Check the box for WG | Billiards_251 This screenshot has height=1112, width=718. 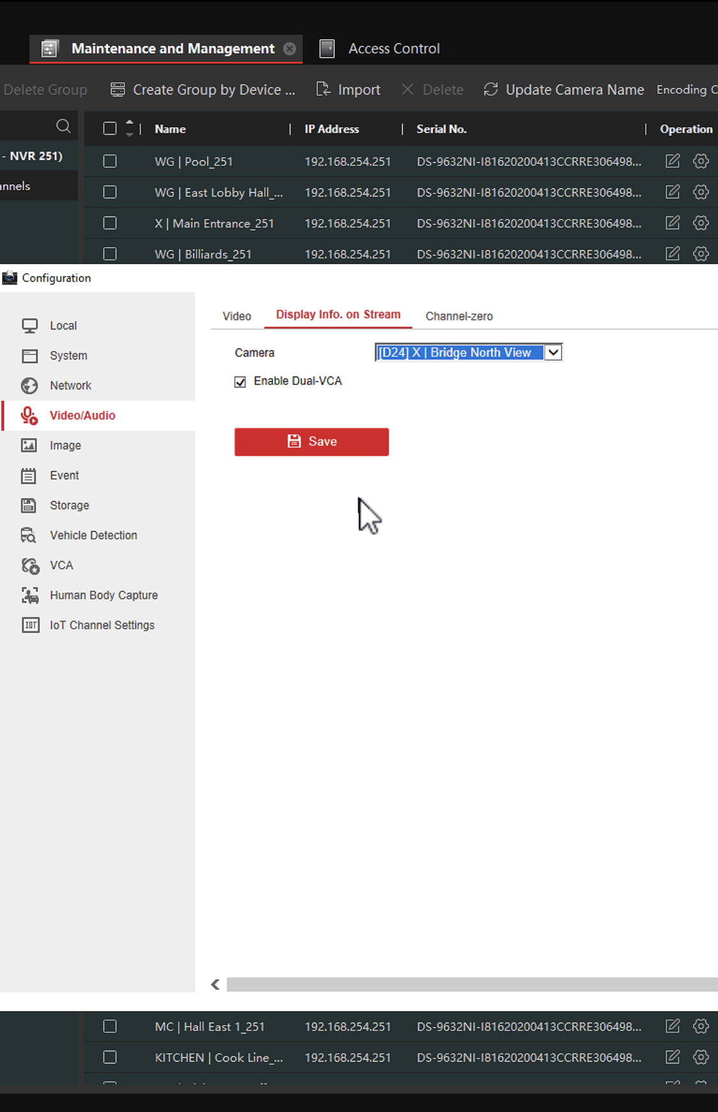(110, 254)
